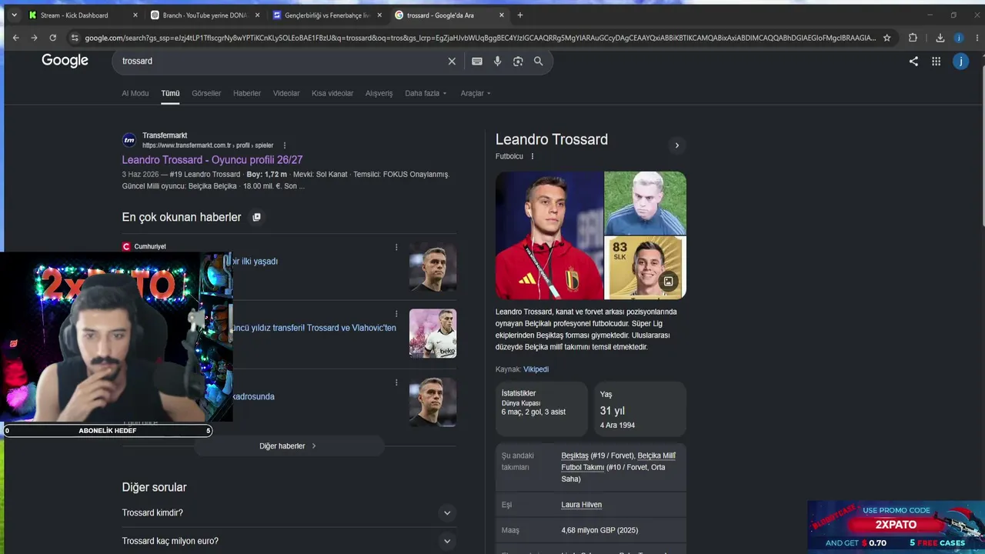Click the Transfermarkt site favicon
The image size is (985, 554).
click(x=129, y=140)
